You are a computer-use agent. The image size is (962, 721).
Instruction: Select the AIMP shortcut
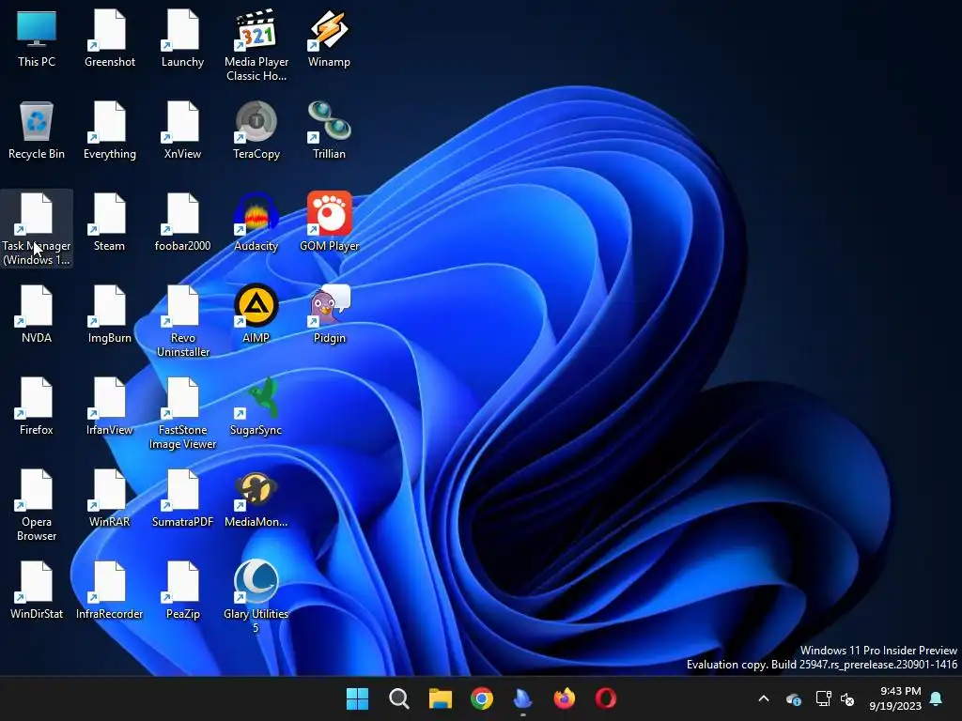tap(256, 314)
